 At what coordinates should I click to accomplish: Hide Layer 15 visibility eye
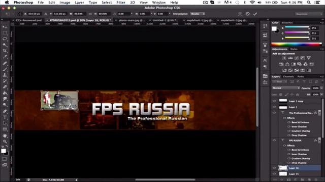click(x=274, y=174)
